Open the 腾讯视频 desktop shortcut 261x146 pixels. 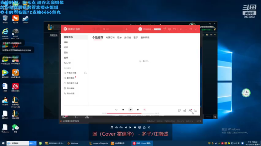pyautogui.click(x=5, y=74)
